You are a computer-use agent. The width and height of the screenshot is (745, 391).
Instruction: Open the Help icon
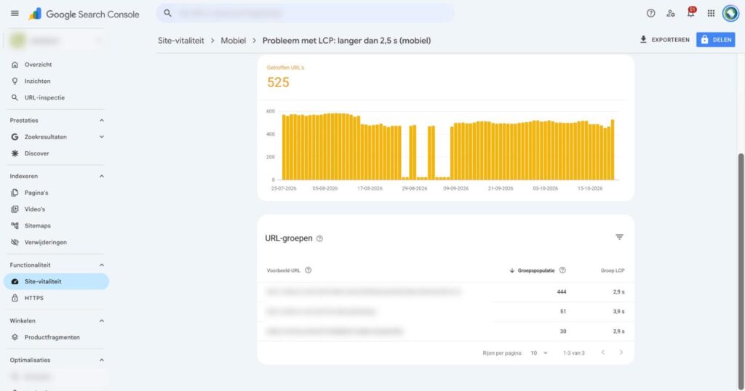coord(650,13)
